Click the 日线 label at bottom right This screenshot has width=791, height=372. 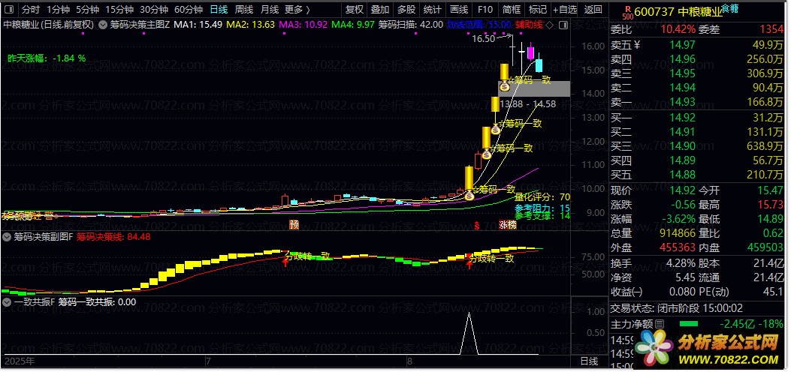pyautogui.click(x=589, y=361)
